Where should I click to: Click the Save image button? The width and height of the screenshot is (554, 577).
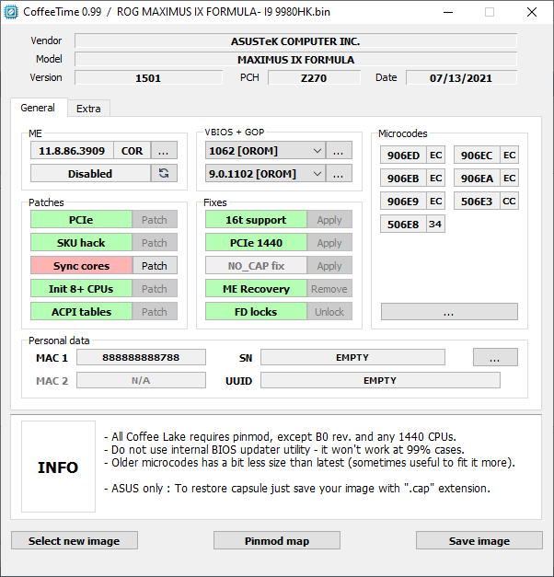click(479, 540)
